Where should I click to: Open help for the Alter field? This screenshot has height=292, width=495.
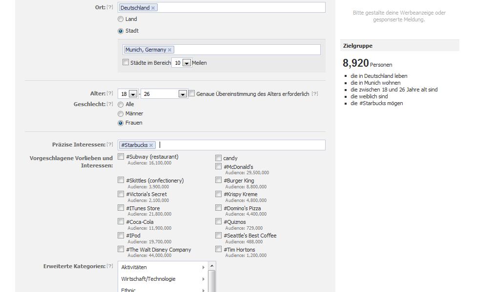click(110, 93)
